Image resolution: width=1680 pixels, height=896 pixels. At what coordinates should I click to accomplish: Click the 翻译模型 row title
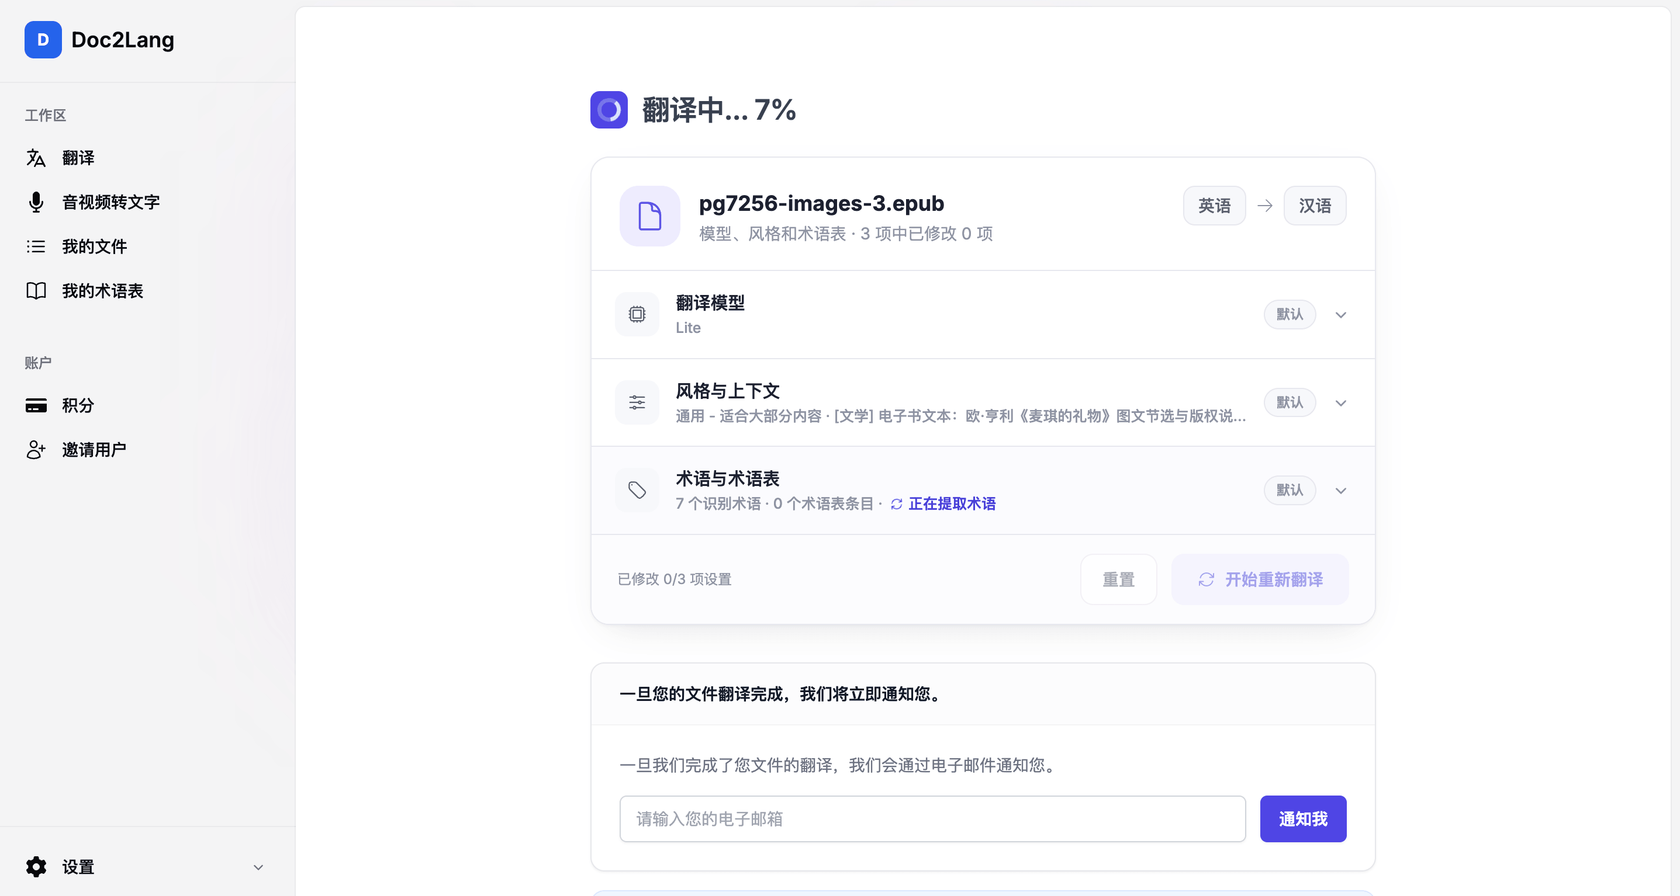[x=710, y=303]
